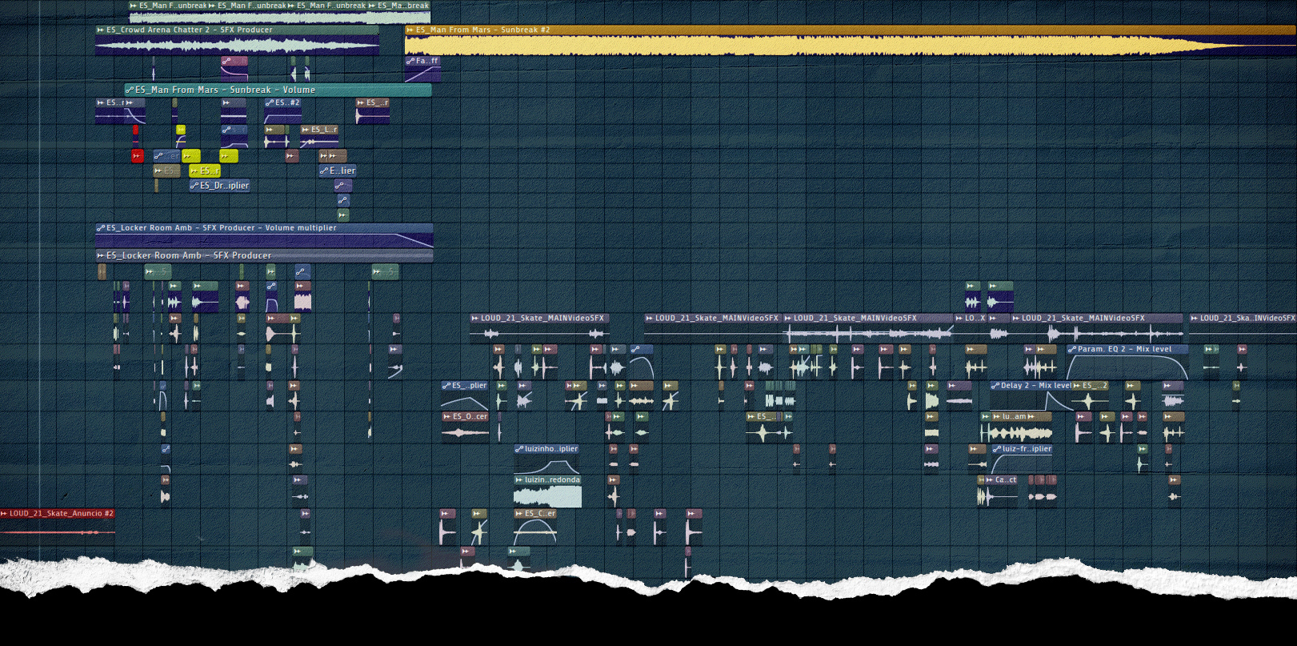Open clip menu icon of orange Sunbreak #2 clip

click(410, 30)
